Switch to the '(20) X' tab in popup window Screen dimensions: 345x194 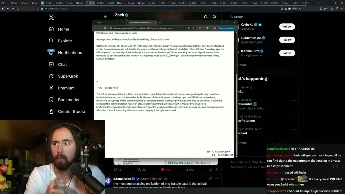click(109, 22)
